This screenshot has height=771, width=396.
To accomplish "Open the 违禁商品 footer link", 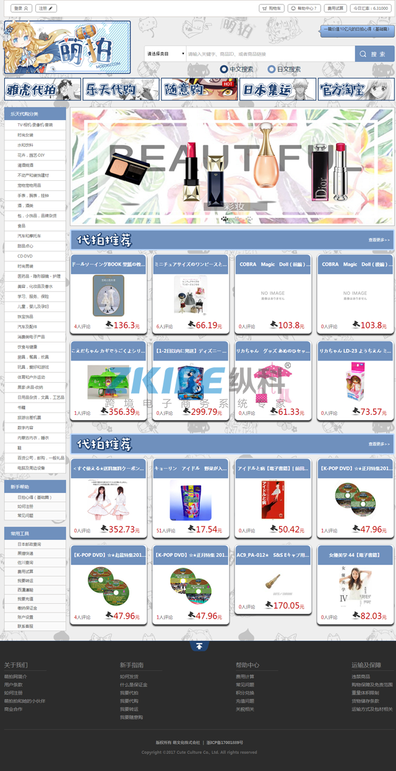I will (361, 677).
